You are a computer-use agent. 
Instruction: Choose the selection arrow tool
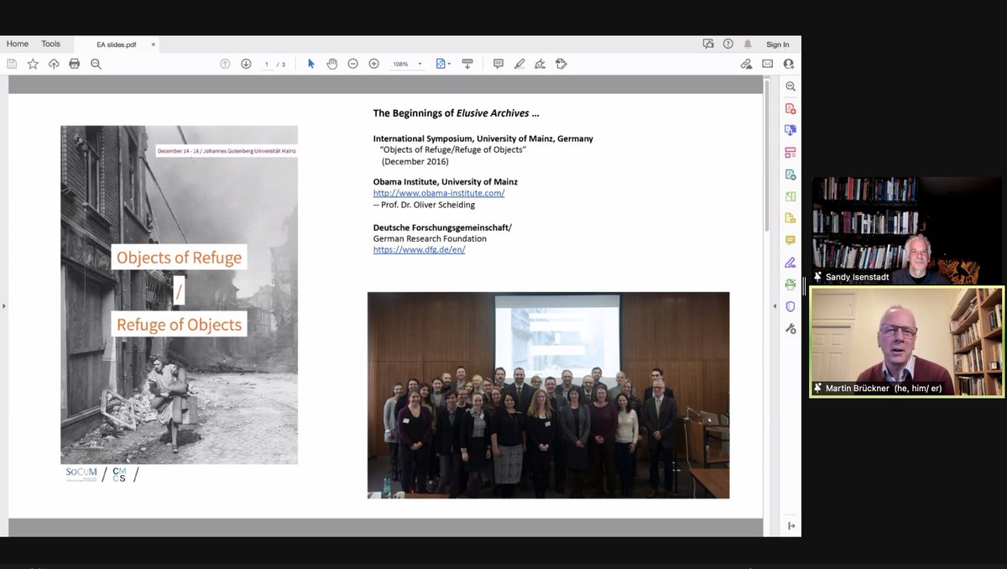[x=310, y=64]
